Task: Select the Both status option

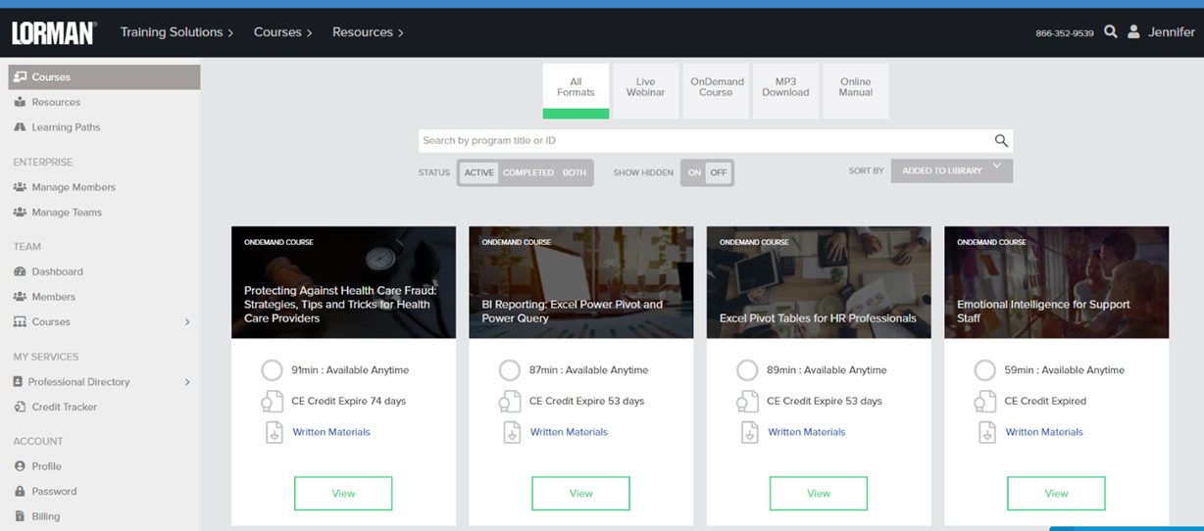Action: [x=575, y=172]
